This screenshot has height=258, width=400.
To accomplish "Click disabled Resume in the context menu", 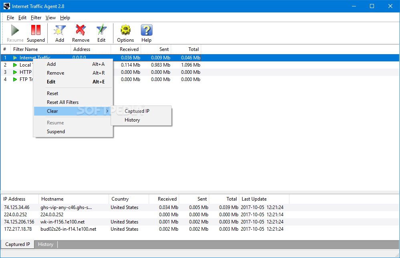I will [x=73, y=123].
